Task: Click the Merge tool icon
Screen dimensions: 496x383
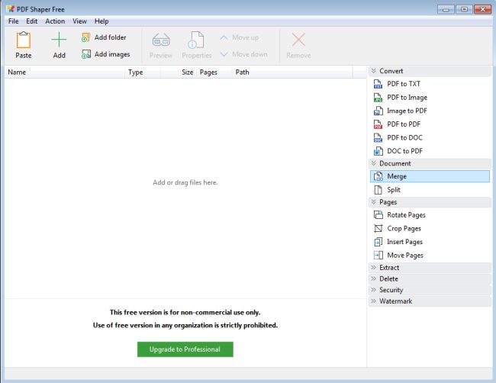Action: point(378,176)
